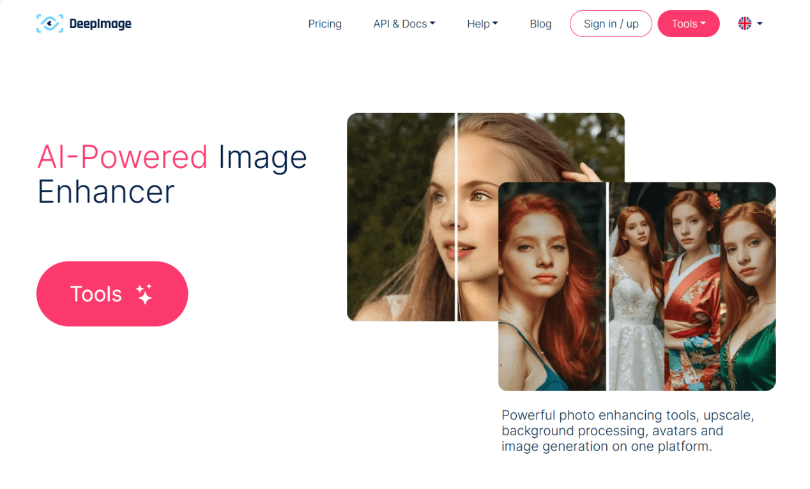
Task: Click the DeepImage brand name text
Action: pyautogui.click(x=100, y=24)
